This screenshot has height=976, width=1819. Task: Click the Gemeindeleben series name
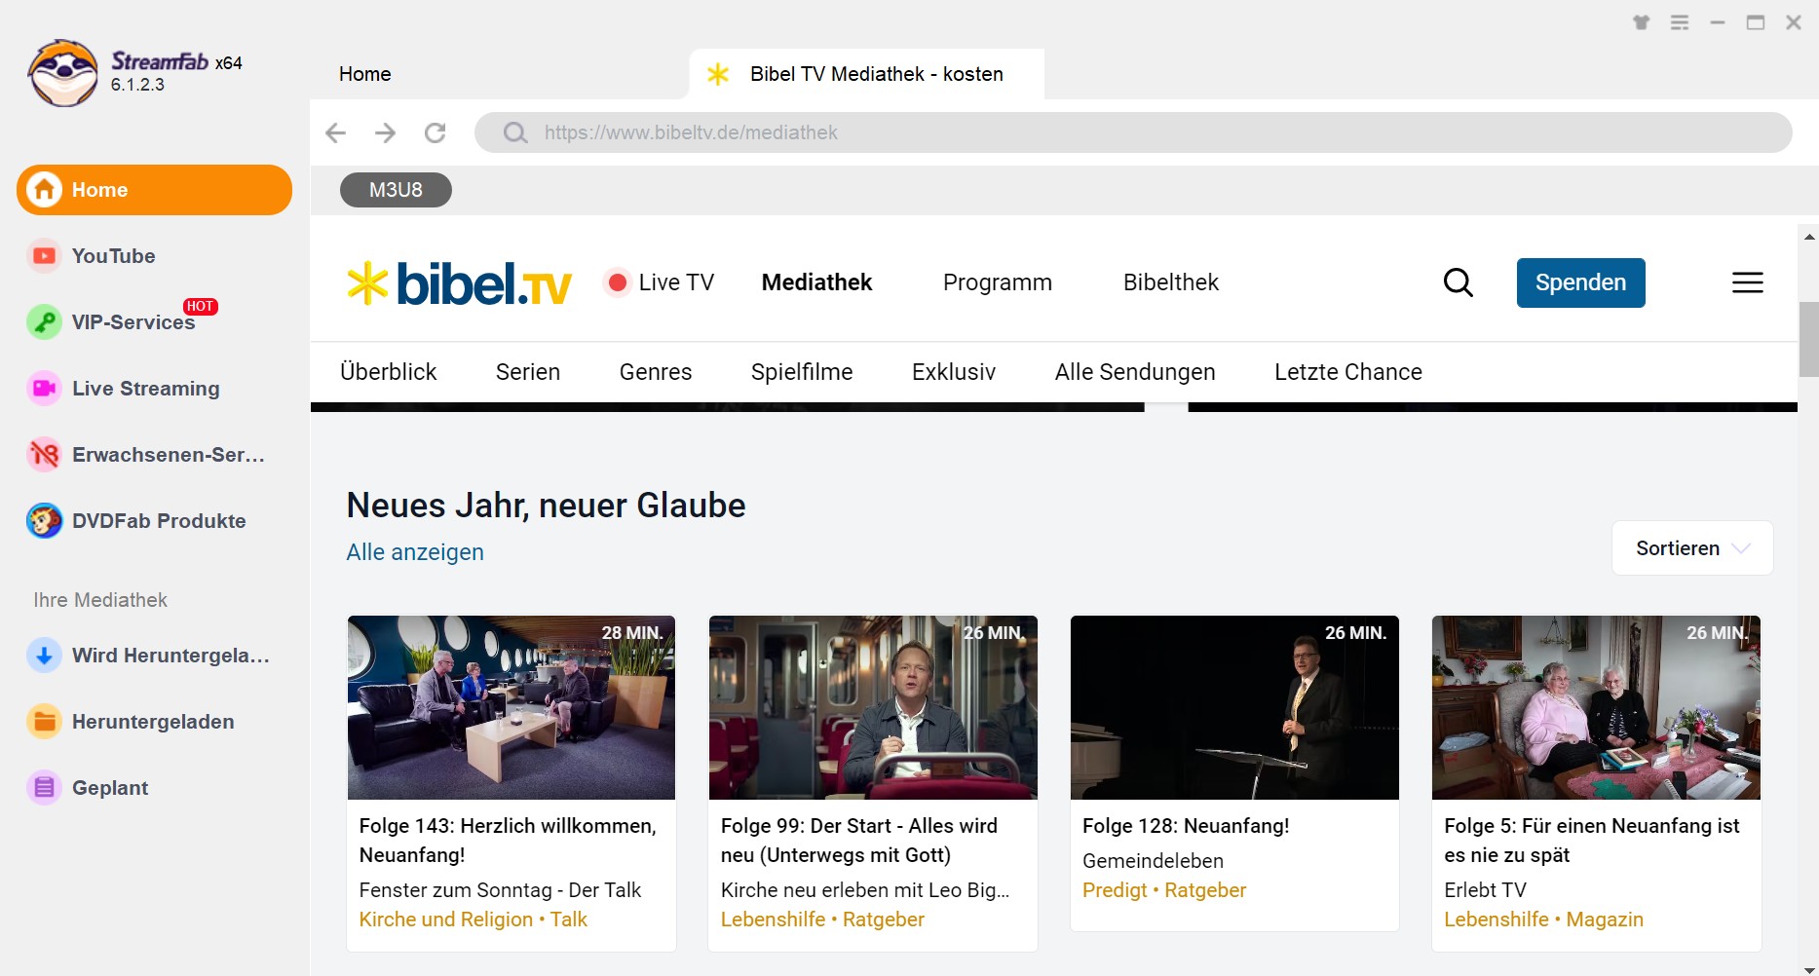point(1153,861)
